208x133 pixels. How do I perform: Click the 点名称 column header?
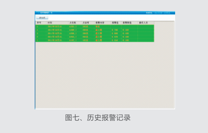pyautogui.click(x=75, y=23)
